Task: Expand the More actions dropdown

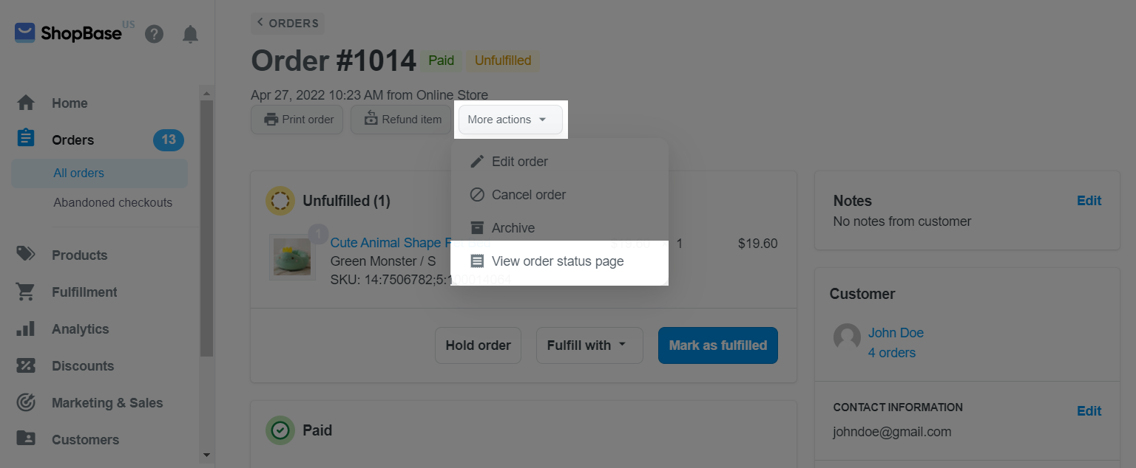Action: (510, 120)
